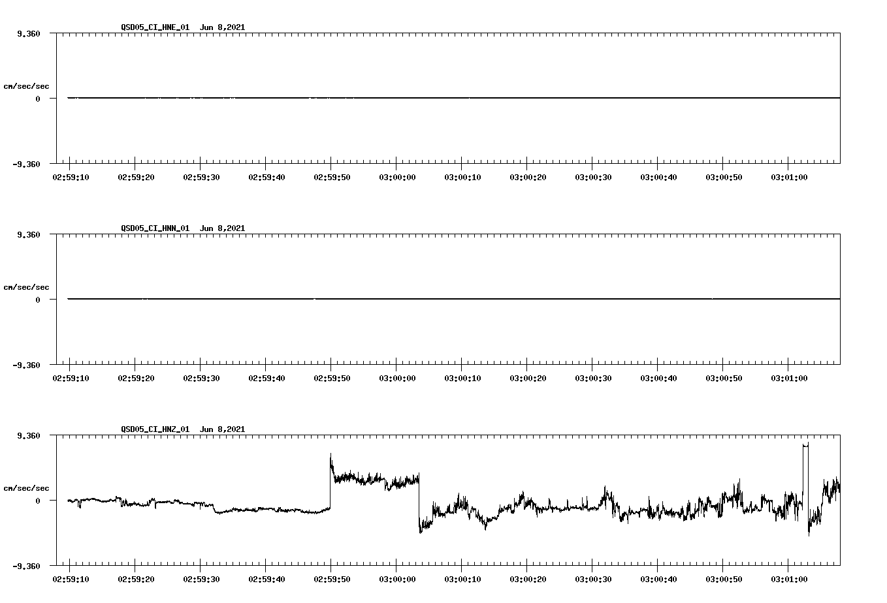Click the 0 axis label on HNE plot
The width and height of the screenshot is (887, 603).
[38, 99]
